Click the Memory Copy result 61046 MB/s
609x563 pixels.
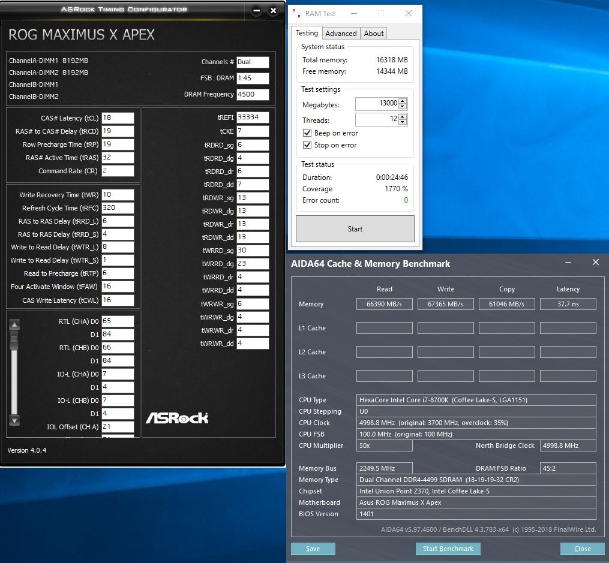point(507,304)
